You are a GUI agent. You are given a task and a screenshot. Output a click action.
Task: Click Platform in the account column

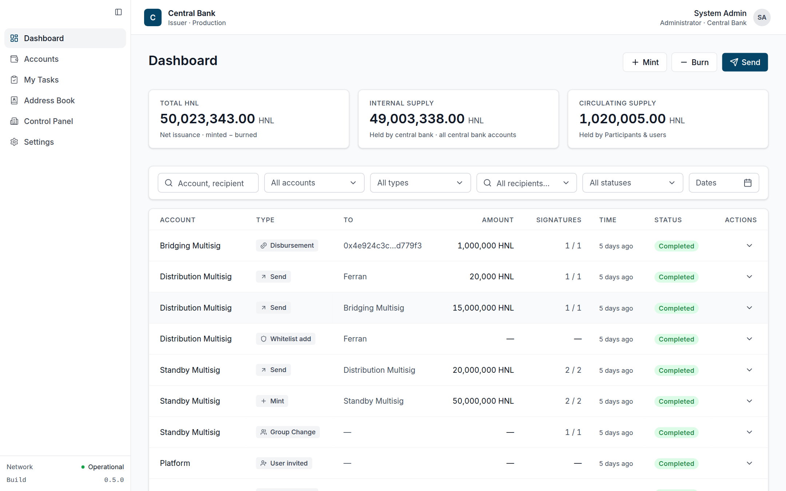coord(175,463)
